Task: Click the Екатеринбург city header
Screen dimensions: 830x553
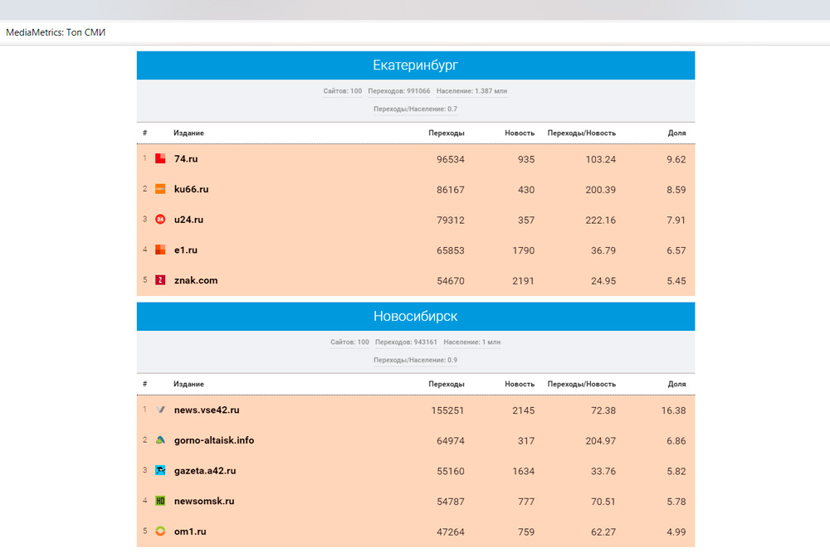Action: [x=415, y=65]
